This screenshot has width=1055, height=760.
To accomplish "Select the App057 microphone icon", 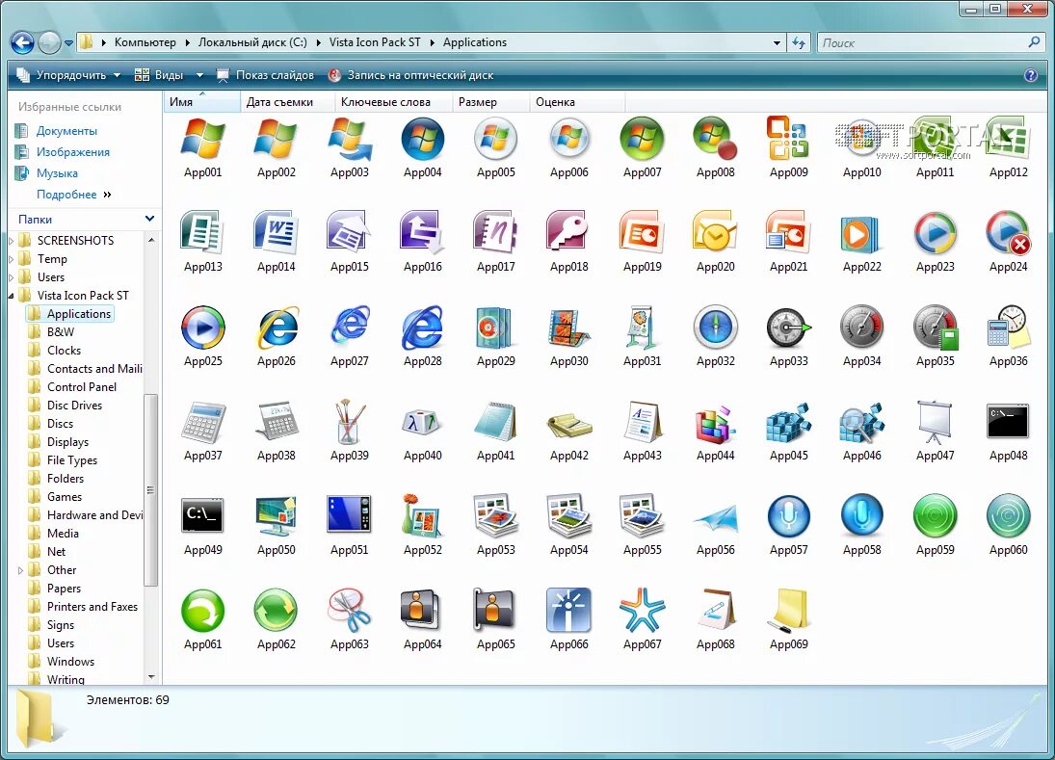I will click(788, 516).
